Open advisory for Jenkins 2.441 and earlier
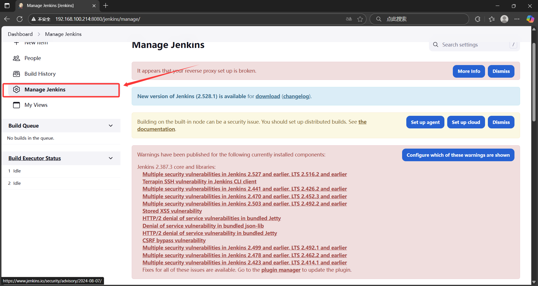This screenshot has height=286, width=538. 245,189
